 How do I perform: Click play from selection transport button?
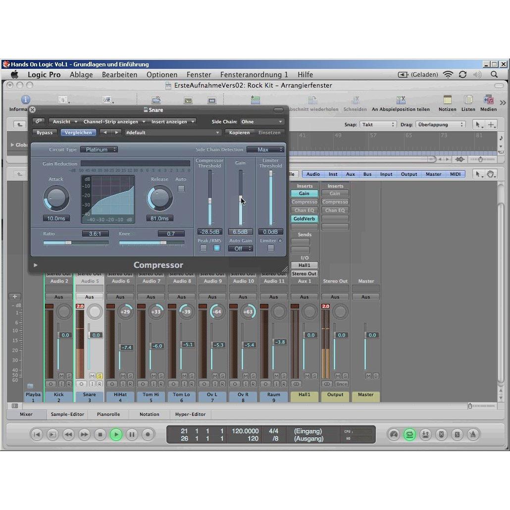(x=52, y=434)
